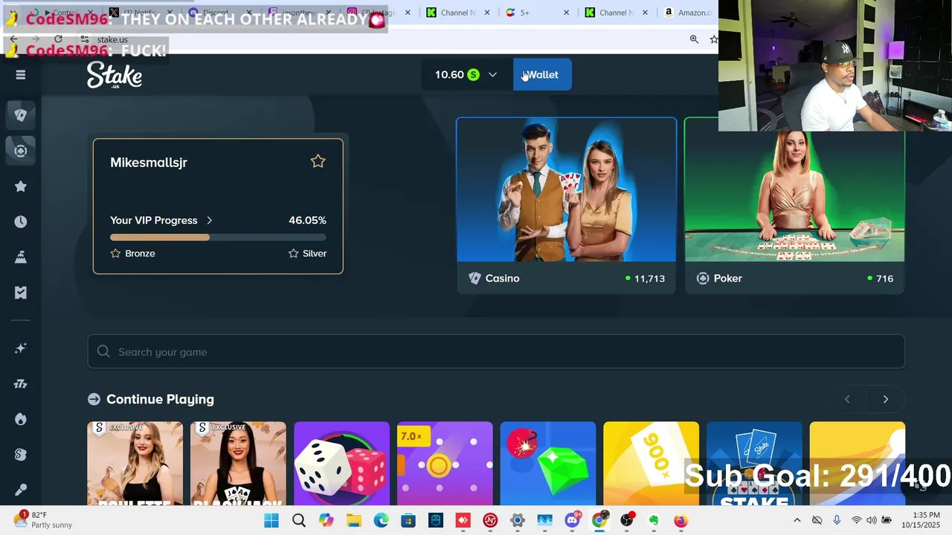Open OBS Studio in the taskbar
This screenshot has height=535, width=952.
pos(627,520)
